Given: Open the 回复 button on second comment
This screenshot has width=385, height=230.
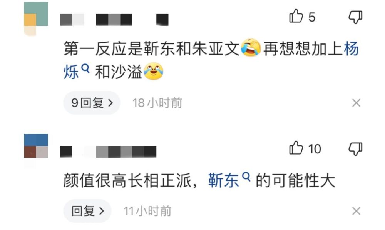Looking at the screenshot, I should tap(87, 211).
